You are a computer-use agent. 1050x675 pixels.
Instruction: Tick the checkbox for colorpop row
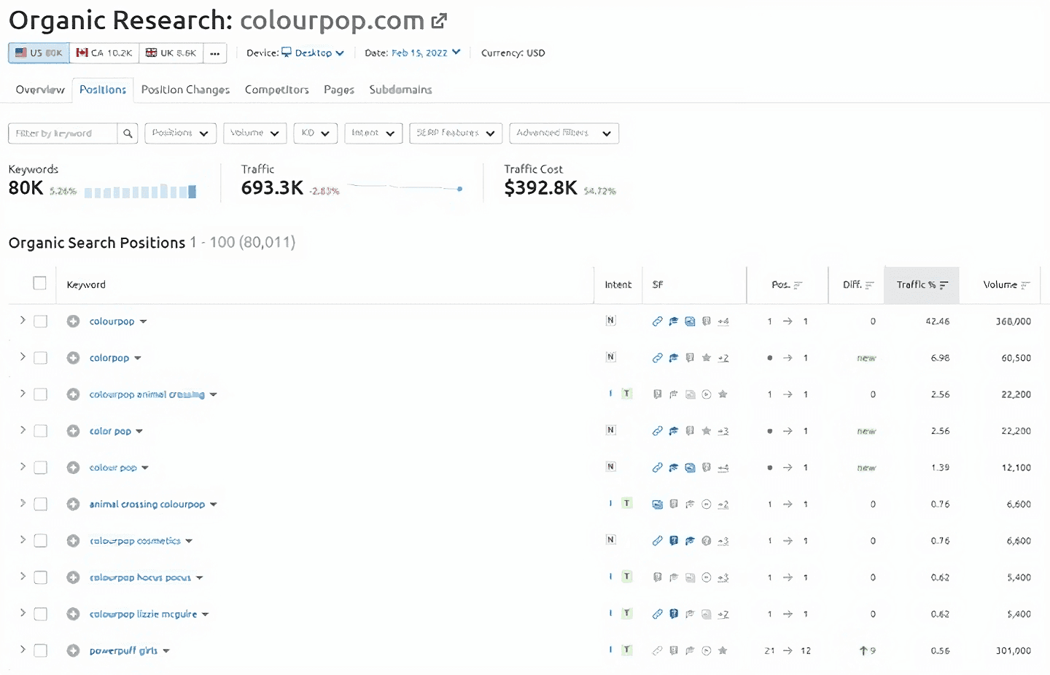tap(41, 358)
